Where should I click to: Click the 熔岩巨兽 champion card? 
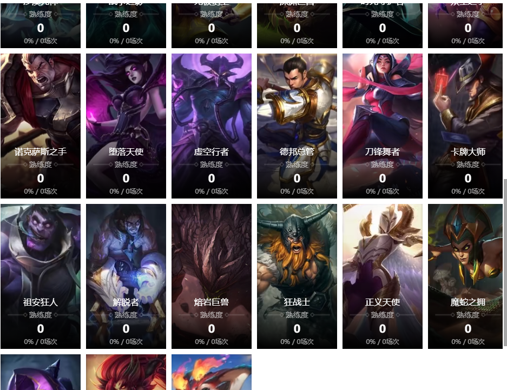point(212,276)
